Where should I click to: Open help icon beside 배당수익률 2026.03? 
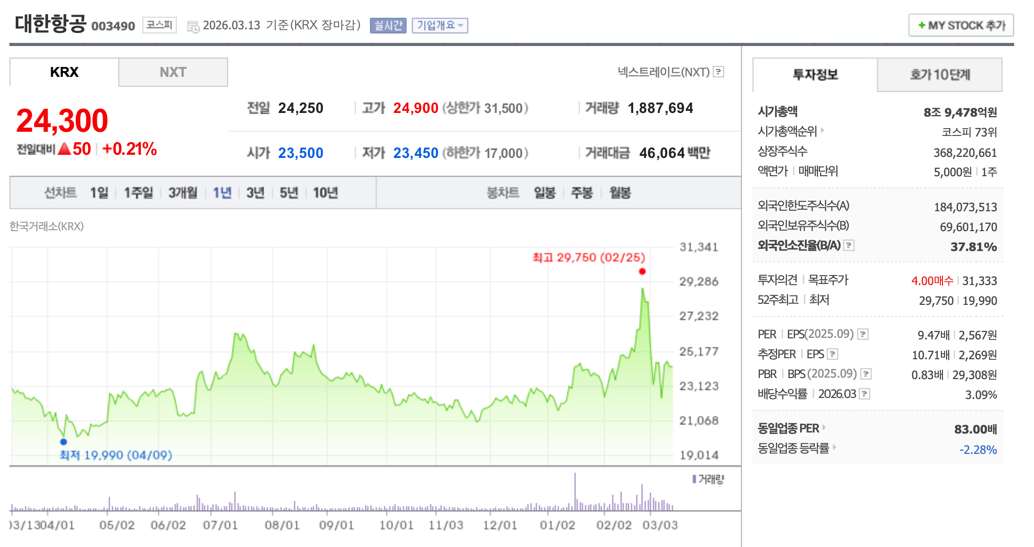pyautogui.click(x=865, y=394)
